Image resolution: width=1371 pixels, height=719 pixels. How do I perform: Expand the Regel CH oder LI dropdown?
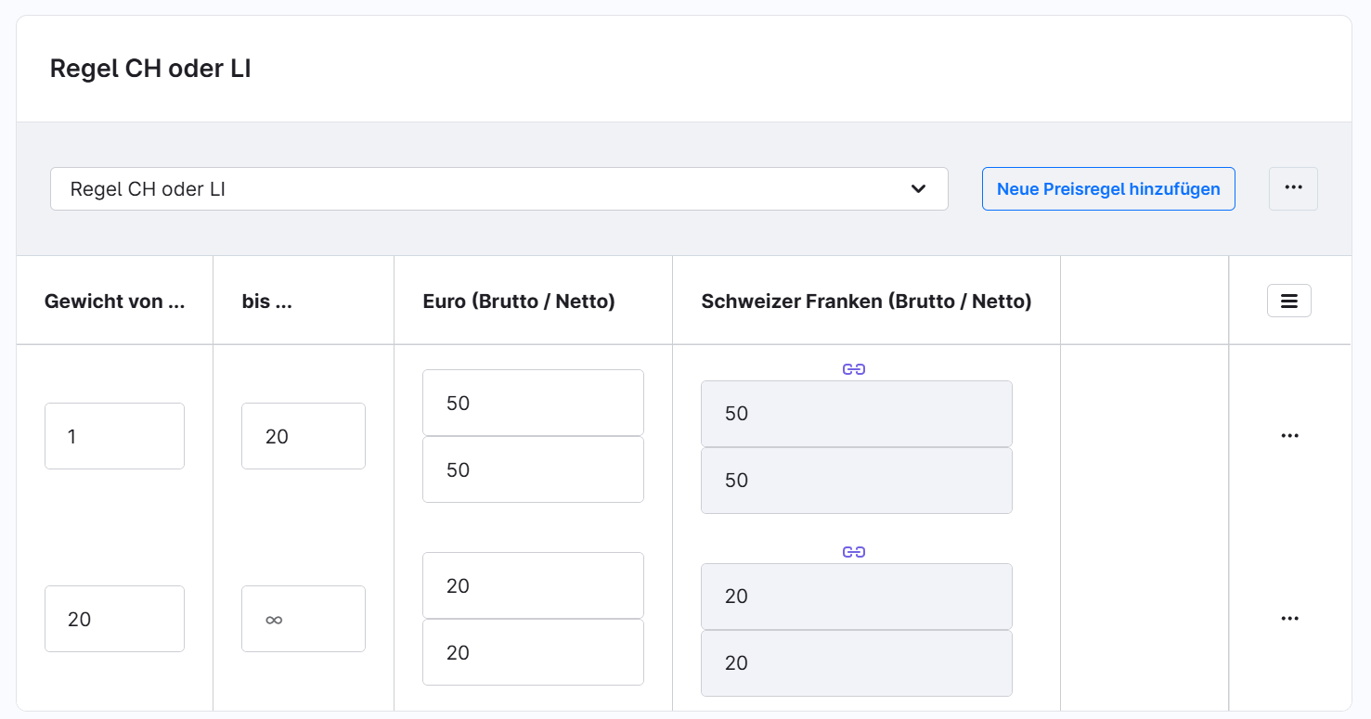point(498,189)
